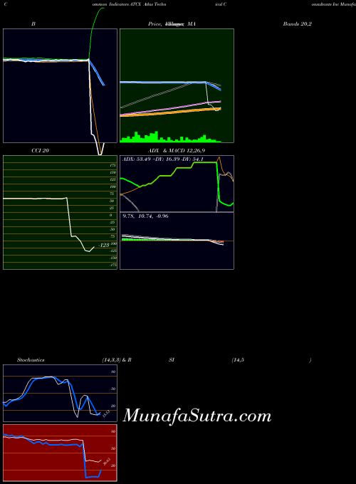Open the Price and MA chart panel
The width and height of the screenshot is (356, 484).
[177, 86]
